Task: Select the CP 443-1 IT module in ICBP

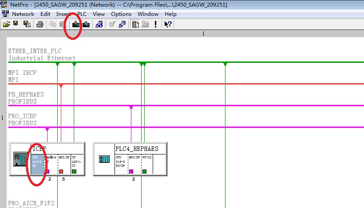Action: pyautogui.click(x=77, y=164)
